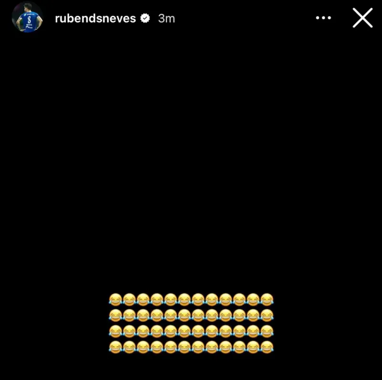This screenshot has width=382, height=380.
Task: Close the story with the X button
Action: [362, 18]
